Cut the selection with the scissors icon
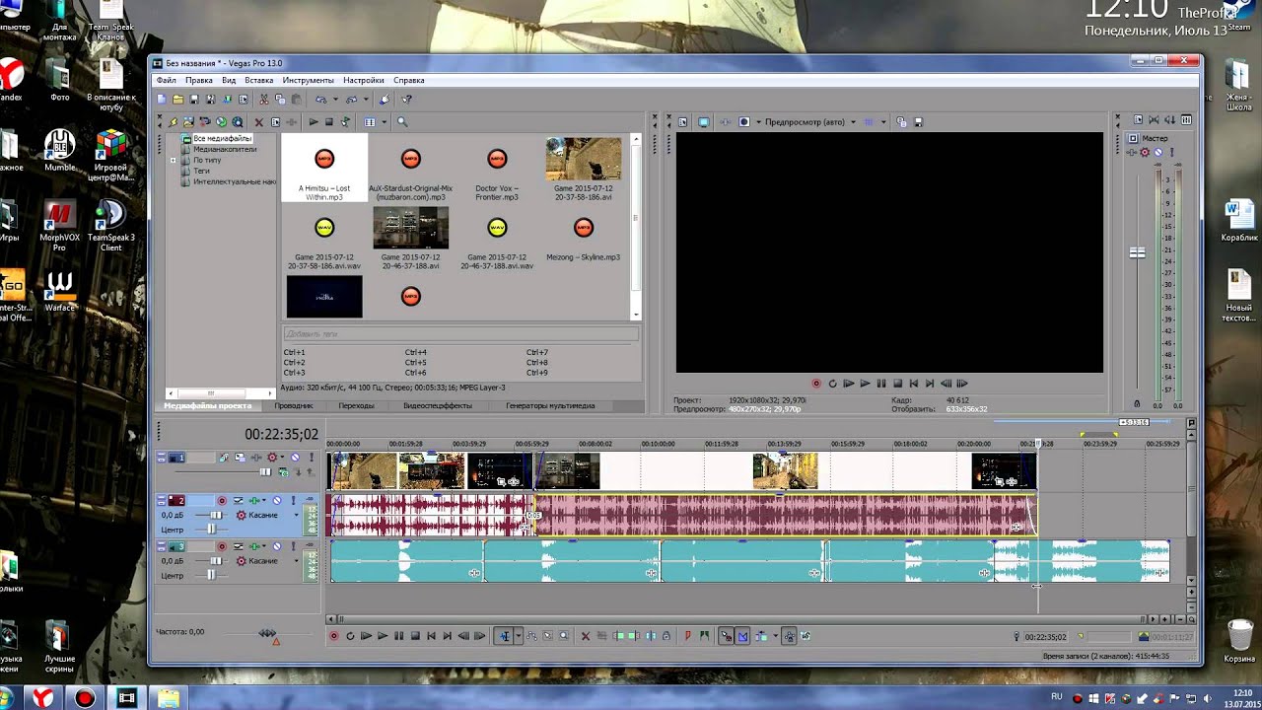This screenshot has width=1262, height=710. coord(263,100)
